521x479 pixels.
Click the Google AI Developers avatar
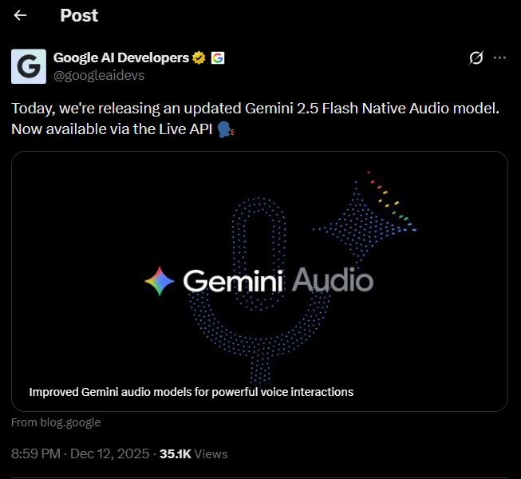[29, 66]
